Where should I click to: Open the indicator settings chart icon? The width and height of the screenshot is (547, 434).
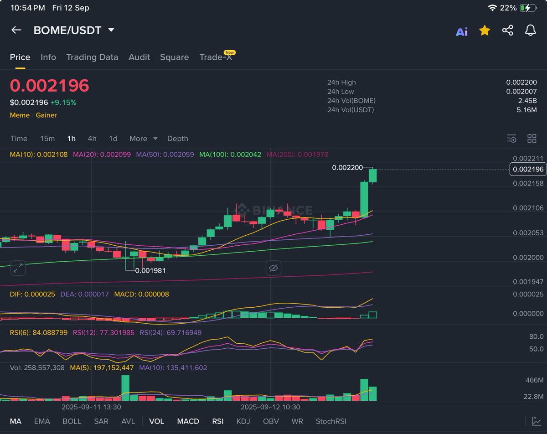[x=536, y=421]
